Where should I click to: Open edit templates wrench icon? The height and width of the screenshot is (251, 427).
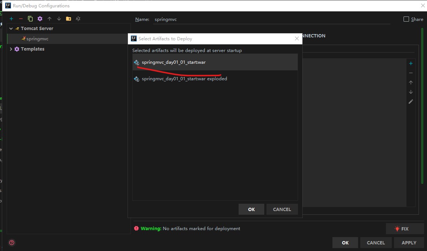[x=40, y=19]
